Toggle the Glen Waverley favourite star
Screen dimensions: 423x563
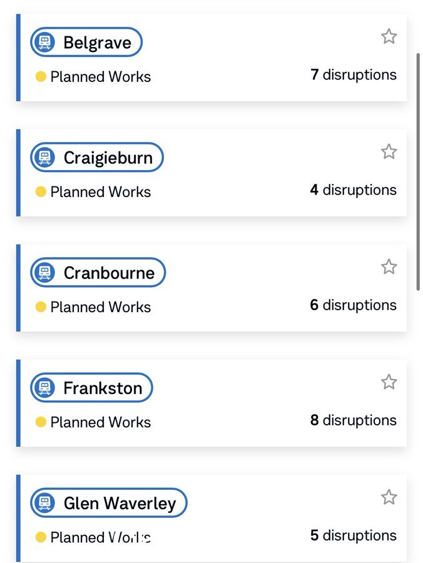tap(389, 497)
